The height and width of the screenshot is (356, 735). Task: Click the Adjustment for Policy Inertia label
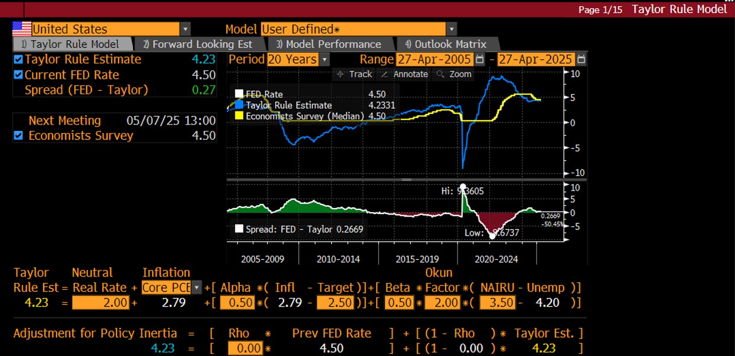click(95, 333)
